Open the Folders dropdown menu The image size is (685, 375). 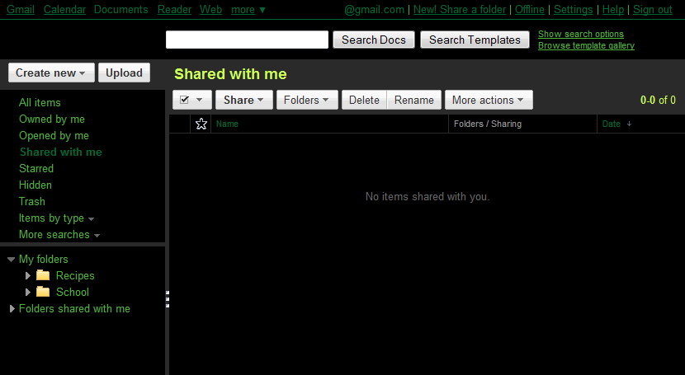[x=307, y=100]
